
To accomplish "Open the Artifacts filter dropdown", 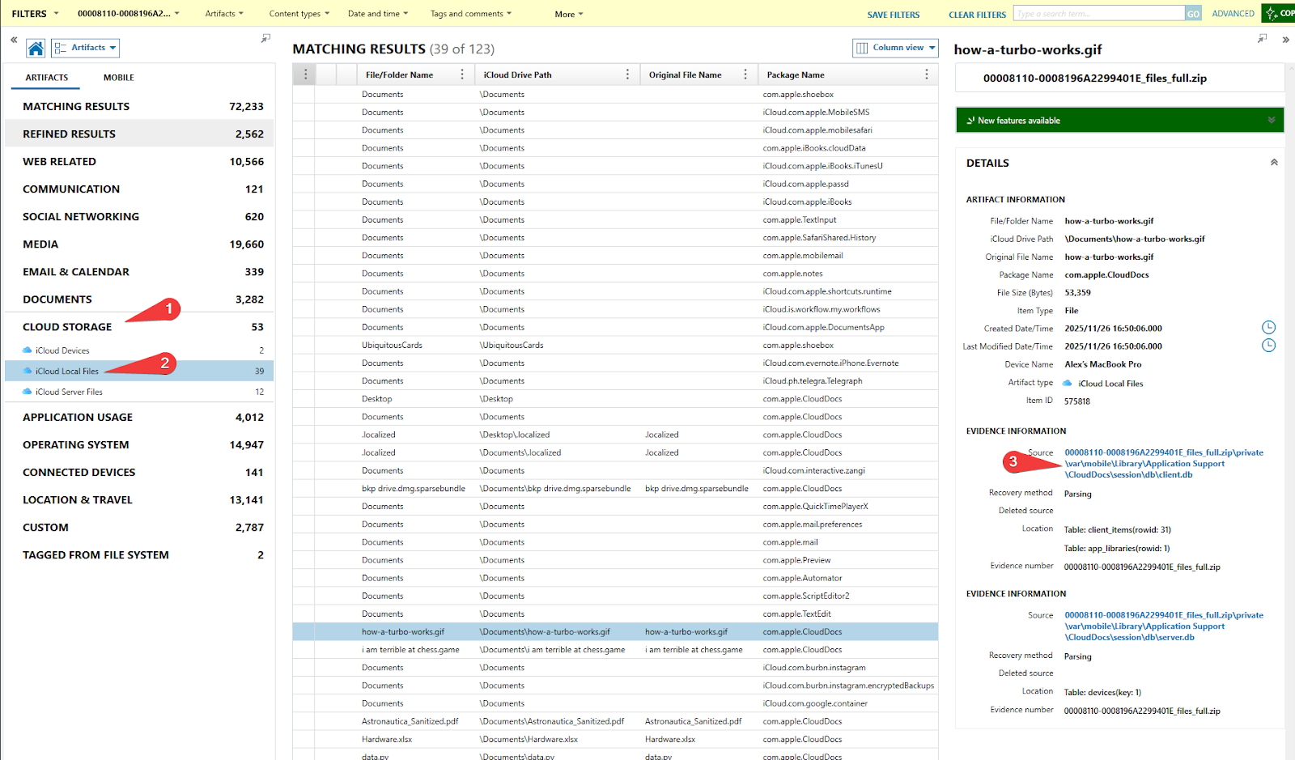I will (x=224, y=14).
